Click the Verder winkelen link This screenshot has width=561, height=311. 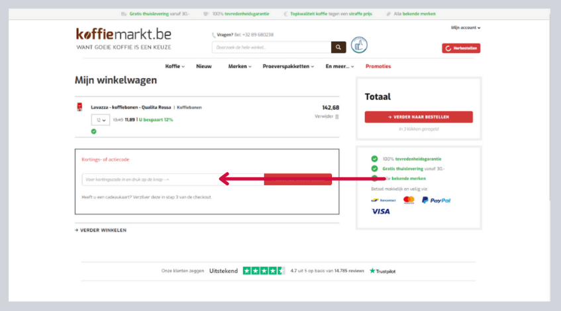click(x=101, y=230)
